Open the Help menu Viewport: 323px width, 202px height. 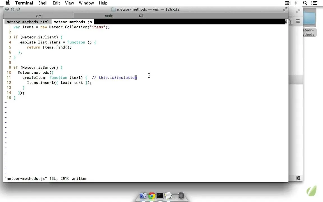[x=103, y=3]
